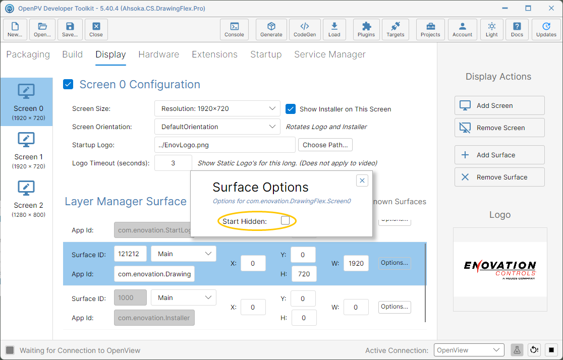Select the Display tab

click(x=110, y=54)
